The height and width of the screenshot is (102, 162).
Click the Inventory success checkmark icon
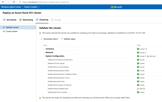[x=138, y=49]
